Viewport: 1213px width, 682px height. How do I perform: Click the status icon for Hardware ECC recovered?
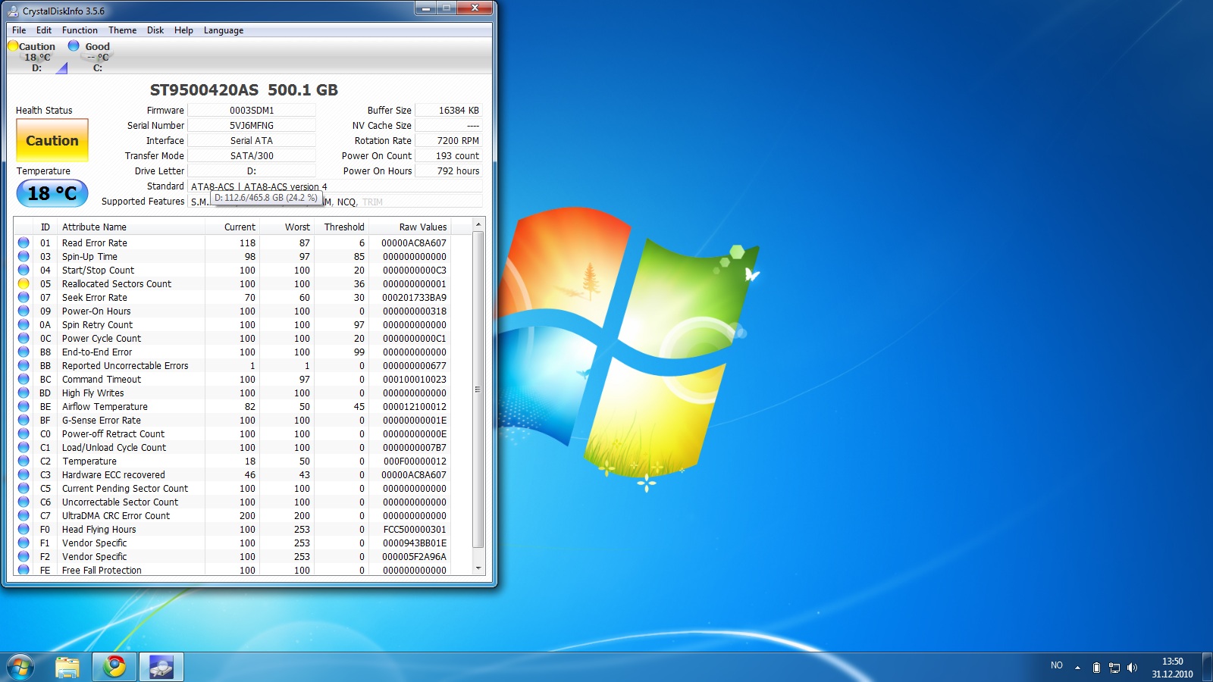(x=24, y=474)
